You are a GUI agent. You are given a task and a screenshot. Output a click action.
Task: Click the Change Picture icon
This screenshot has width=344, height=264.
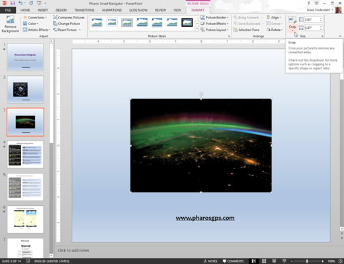click(x=55, y=23)
